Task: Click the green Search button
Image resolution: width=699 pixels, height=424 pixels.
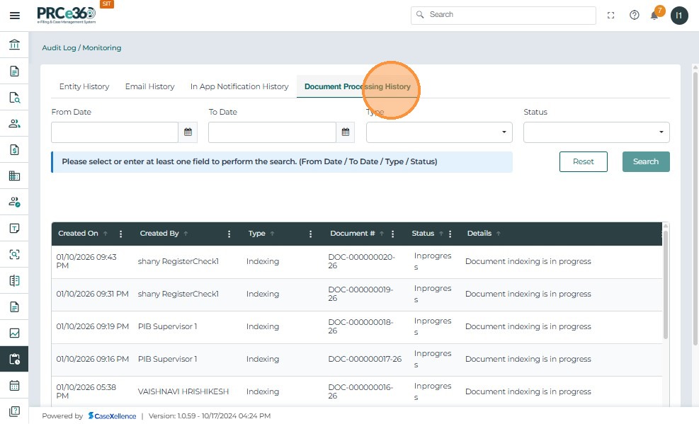Action: pos(645,161)
